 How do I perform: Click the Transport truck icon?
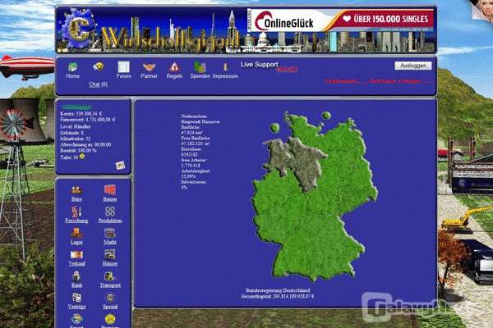tap(110, 276)
